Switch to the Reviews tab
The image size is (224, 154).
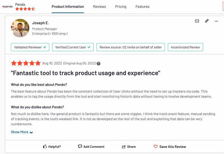pyautogui.click(x=99, y=6)
